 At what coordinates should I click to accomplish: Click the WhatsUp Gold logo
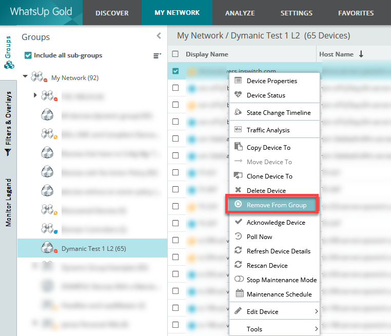(41, 12)
